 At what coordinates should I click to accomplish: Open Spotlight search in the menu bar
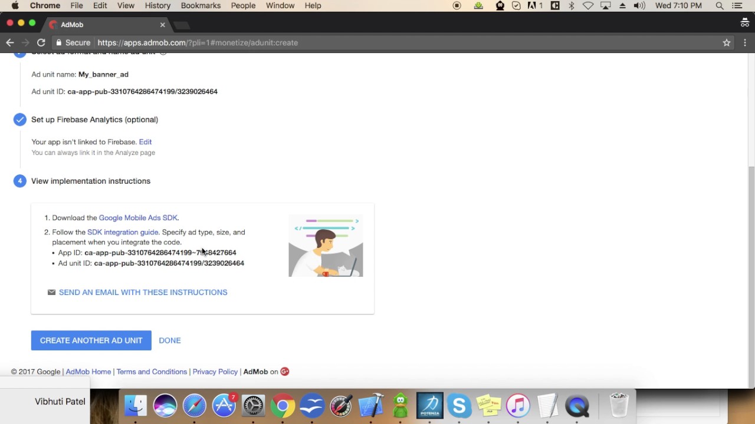point(720,6)
